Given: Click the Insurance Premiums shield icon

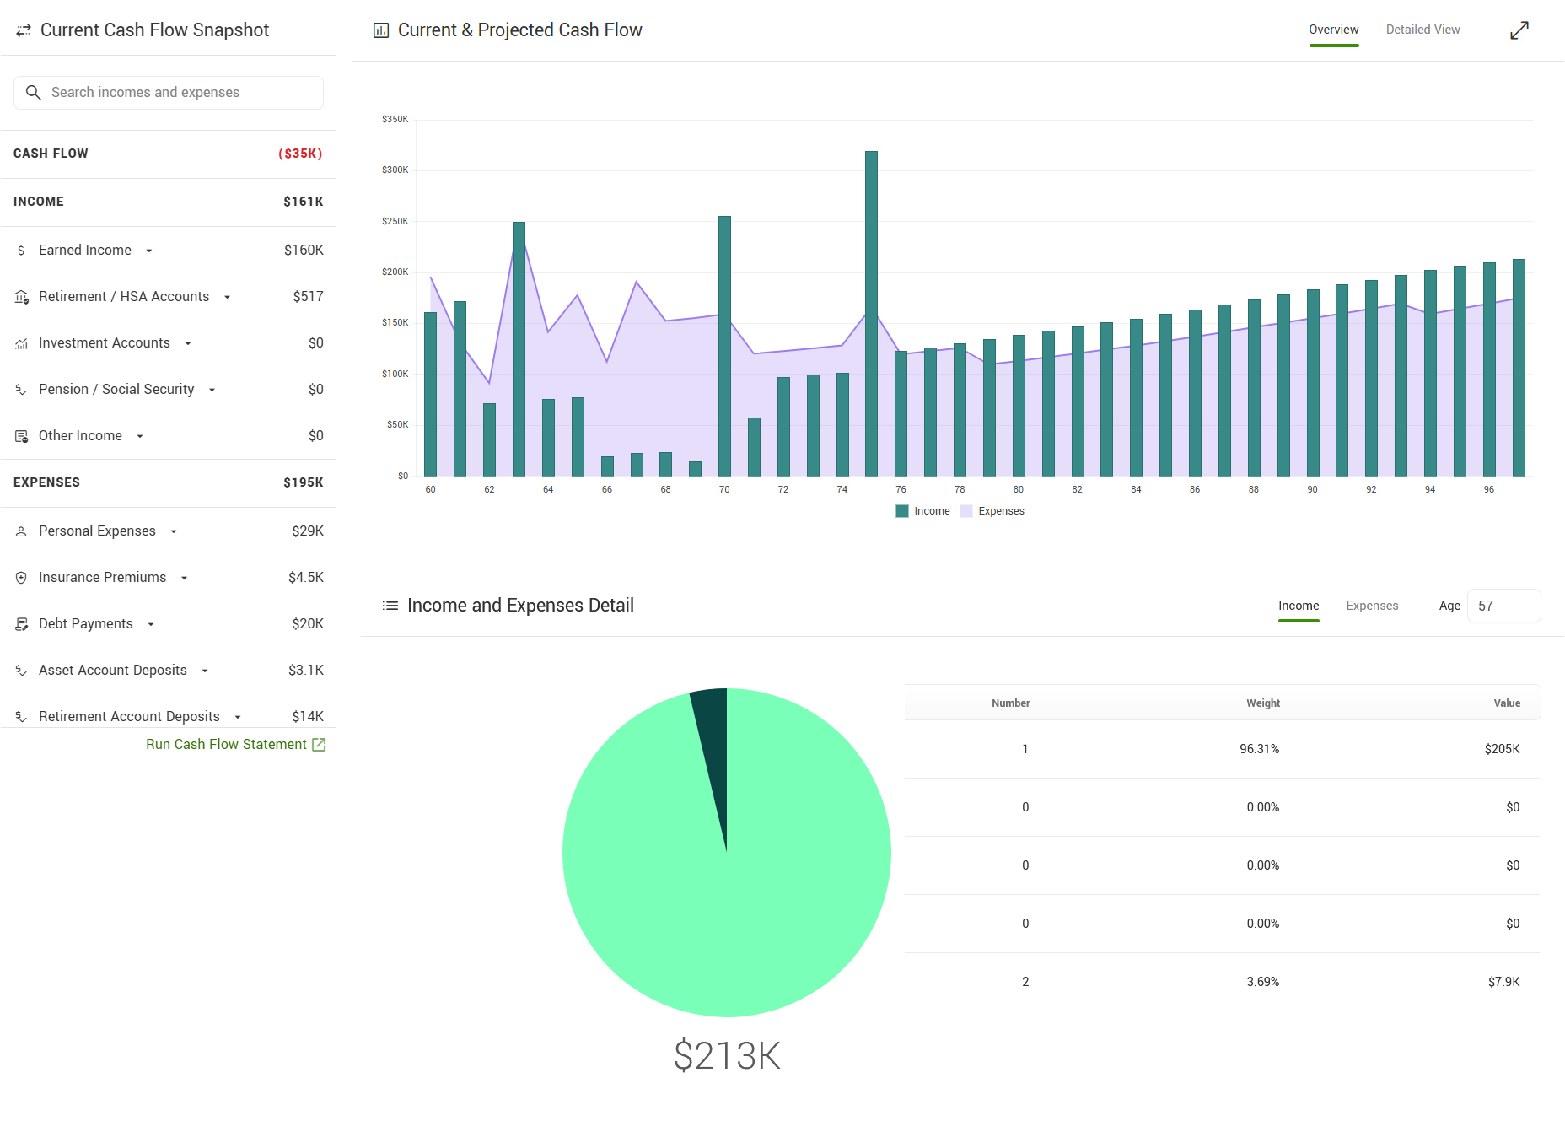Looking at the screenshot, I should coord(21,578).
